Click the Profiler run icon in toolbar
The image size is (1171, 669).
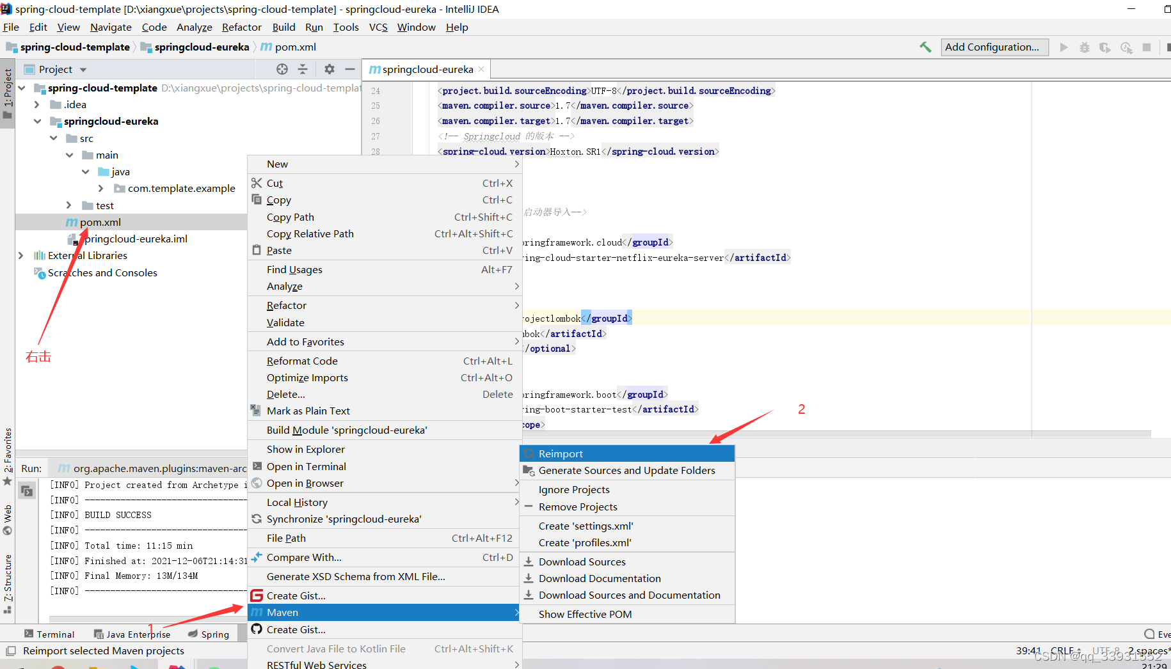[1126, 47]
